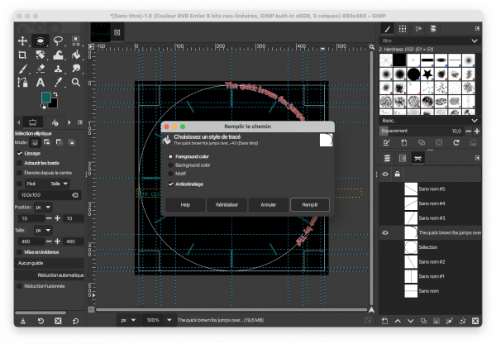Duplicate the selected brush
496x344 pixels.
coord(422,143)
